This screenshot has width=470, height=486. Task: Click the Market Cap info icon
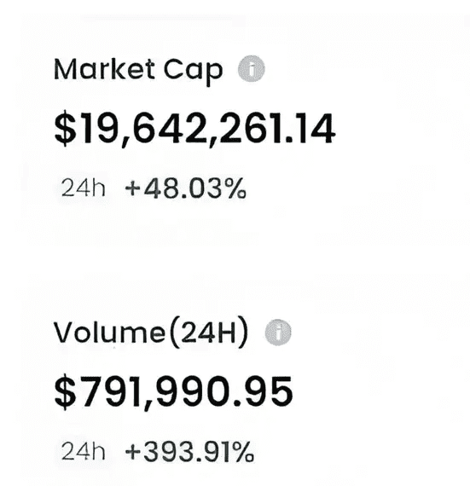tap(252, 69)
